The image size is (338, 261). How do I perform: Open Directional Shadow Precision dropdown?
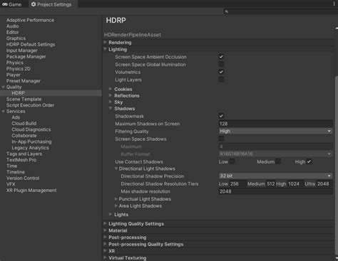[x=275, y=176]
